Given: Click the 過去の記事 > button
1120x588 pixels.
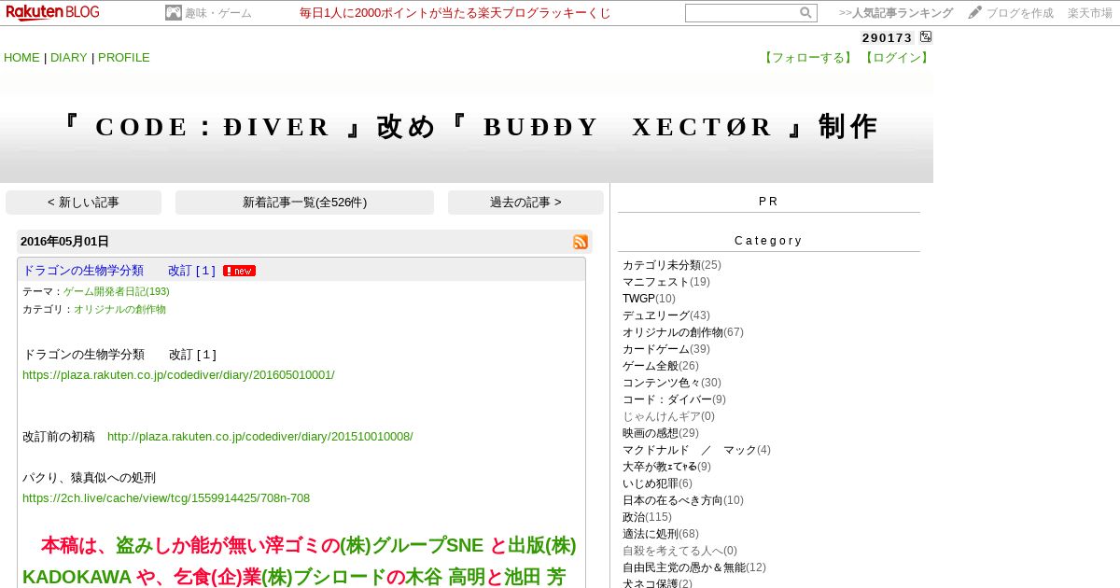Looking at the screenshot, I should 525,203.
